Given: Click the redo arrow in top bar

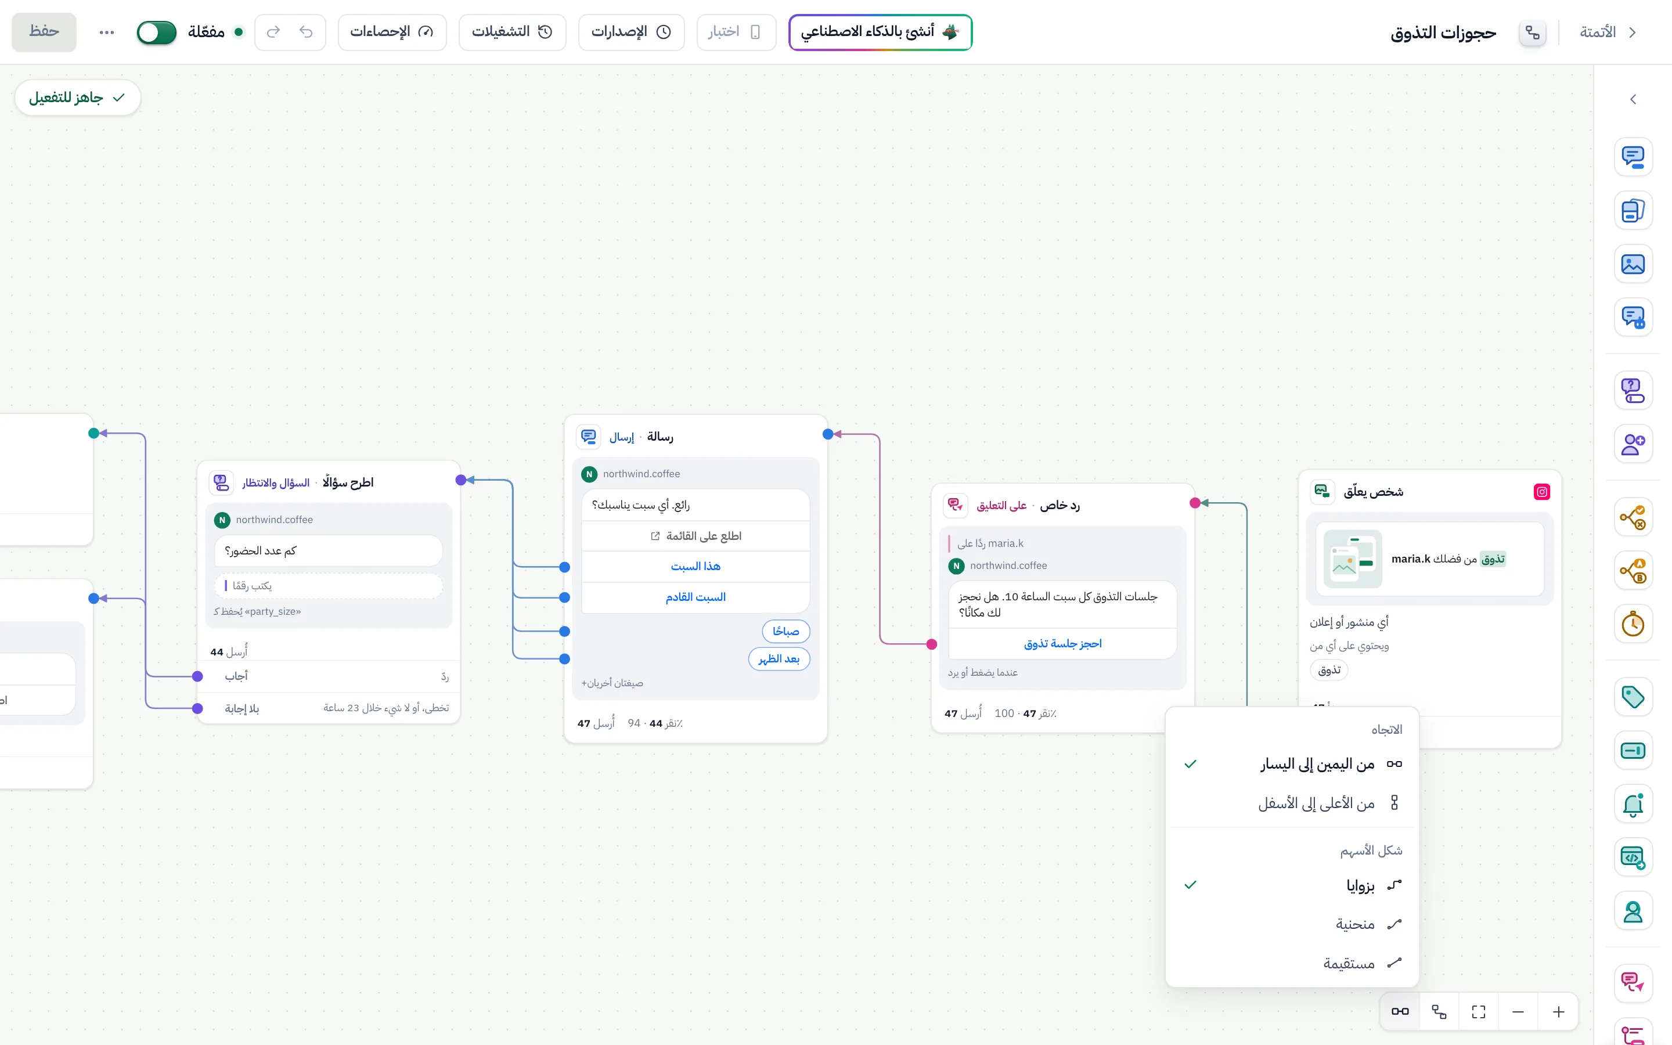Looking at the screenshot, I should [273, 32].
